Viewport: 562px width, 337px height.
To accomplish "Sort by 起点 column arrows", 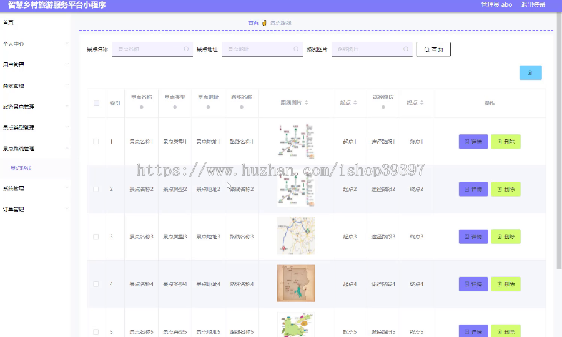I will tap(355, 103).
